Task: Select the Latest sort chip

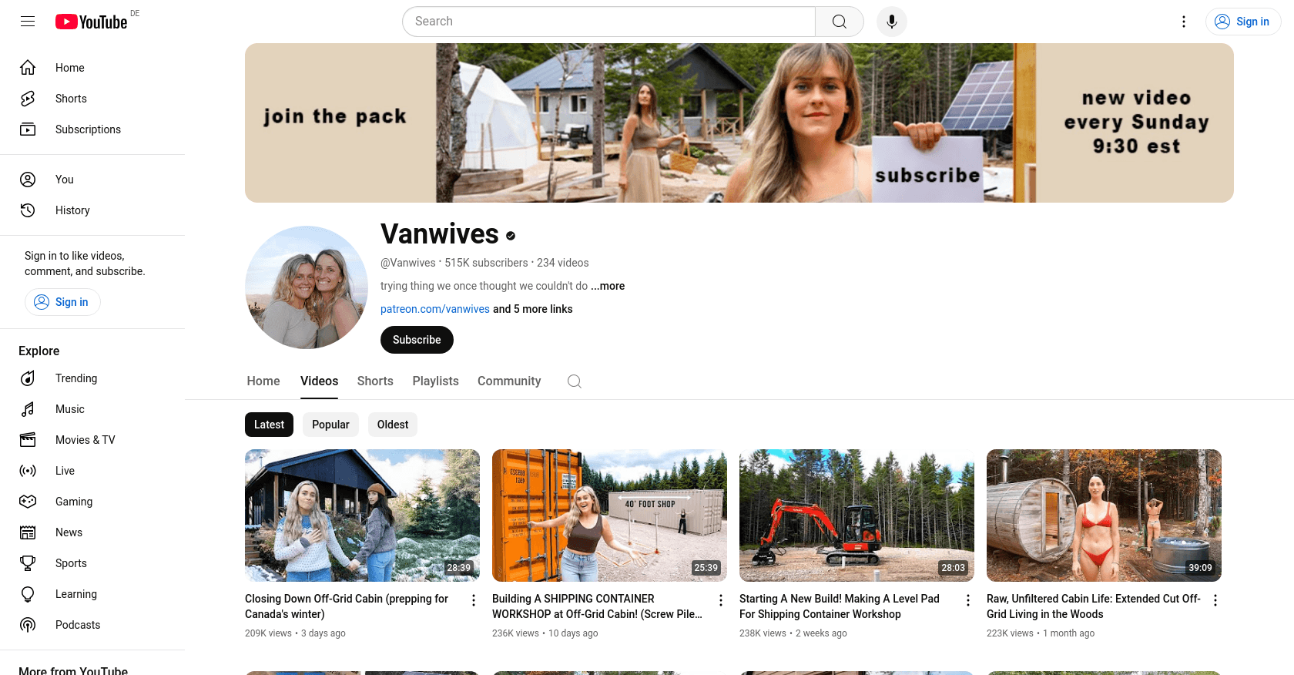Action: point(269,425)
